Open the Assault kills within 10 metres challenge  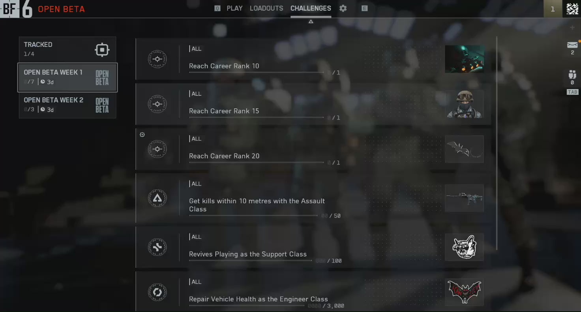(x=313, y=198)
